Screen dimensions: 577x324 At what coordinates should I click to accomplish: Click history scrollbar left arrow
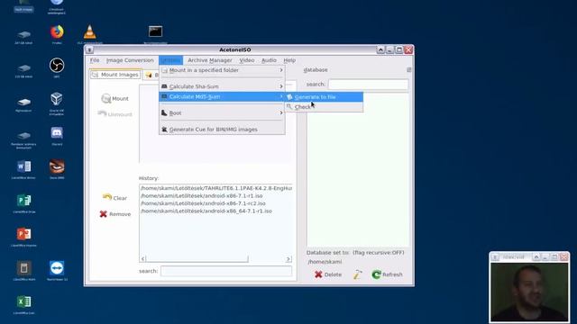click(x=143, y=259)
